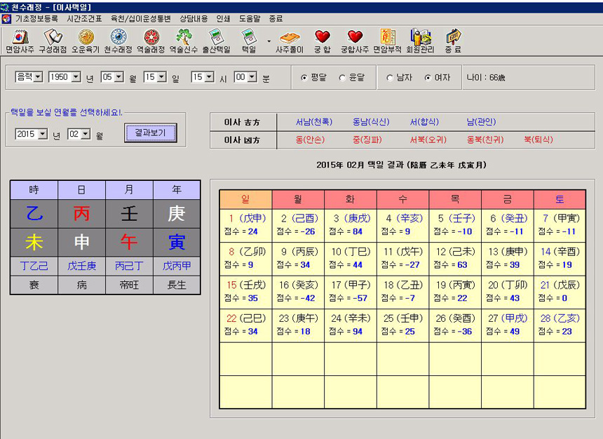
Task: Click 서(합식) lucky direction
Action: click(x=424, y=122)
